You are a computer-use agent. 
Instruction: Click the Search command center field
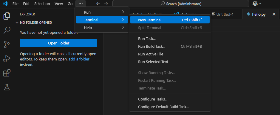pos(180,4)
